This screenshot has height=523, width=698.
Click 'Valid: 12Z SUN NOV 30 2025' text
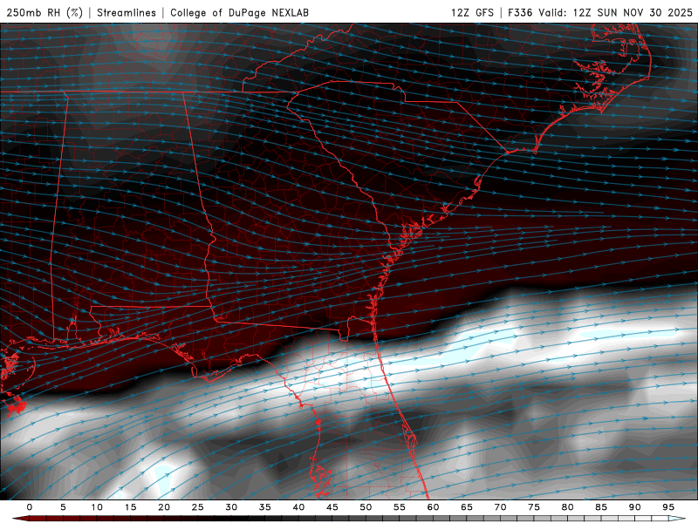tap(615, 12)
